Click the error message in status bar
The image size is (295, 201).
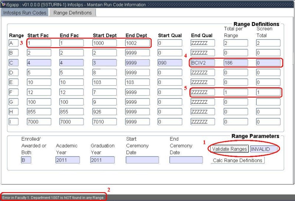[x=53, y=197]
